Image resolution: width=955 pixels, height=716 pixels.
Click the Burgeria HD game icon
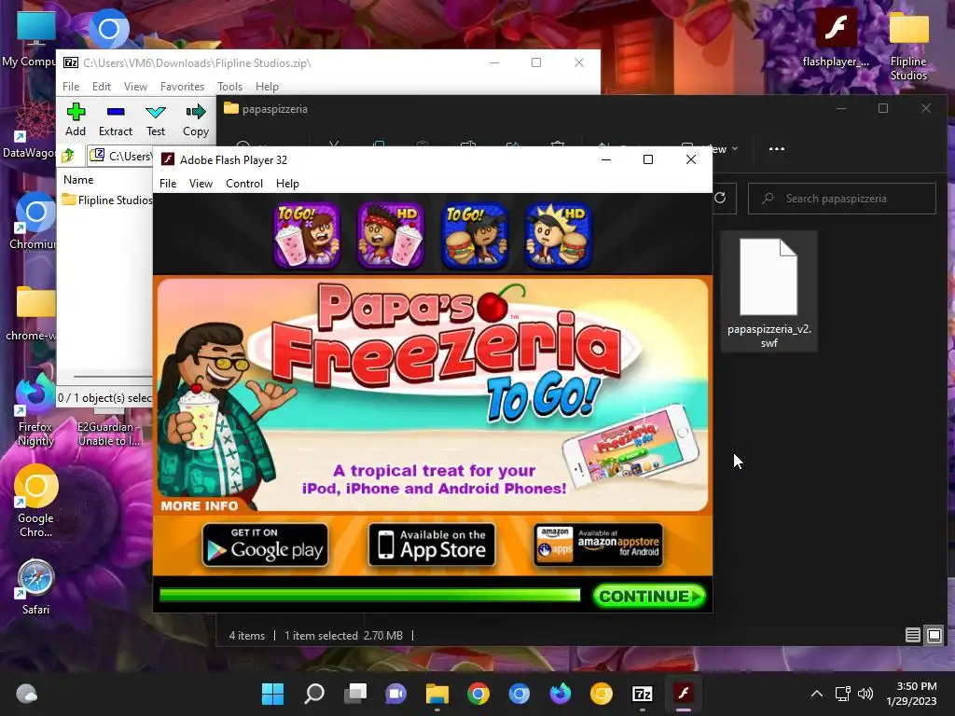click(x=558, y=236)
